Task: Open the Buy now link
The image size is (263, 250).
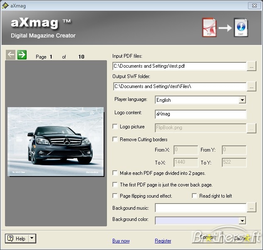Action: [x=121, y=241]
